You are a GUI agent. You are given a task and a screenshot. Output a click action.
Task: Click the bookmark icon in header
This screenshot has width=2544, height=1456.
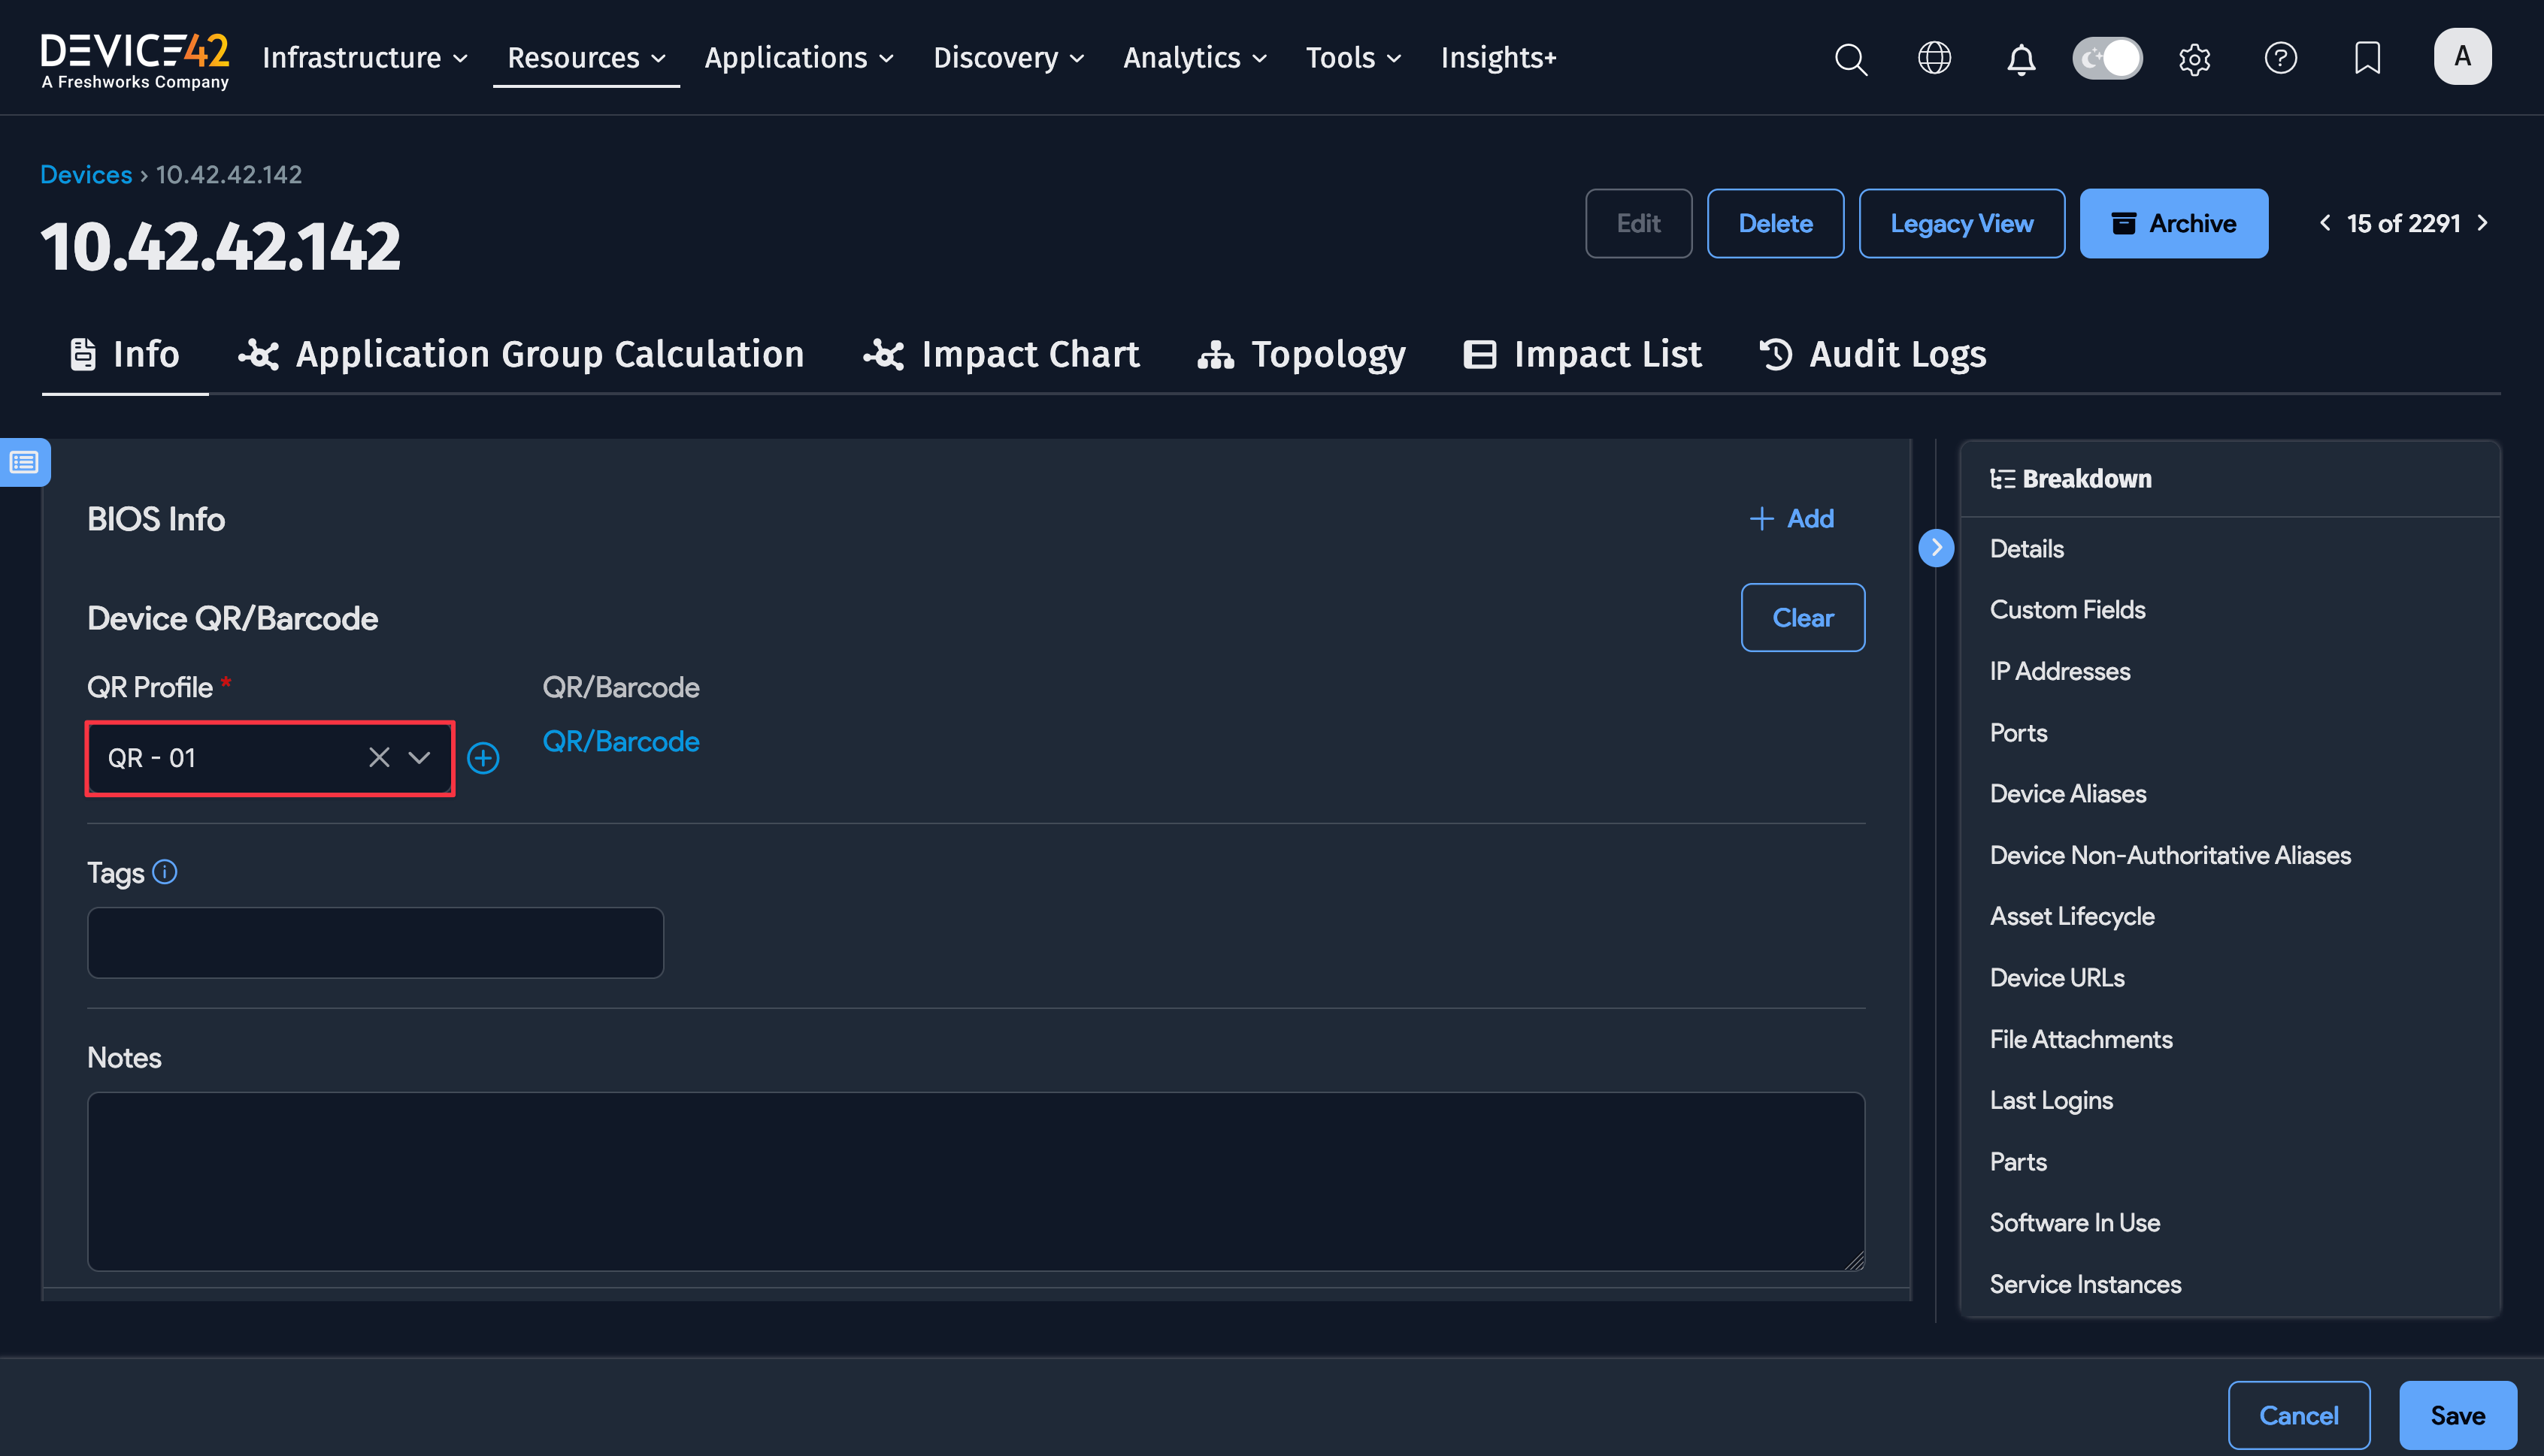pos(2367,58)
